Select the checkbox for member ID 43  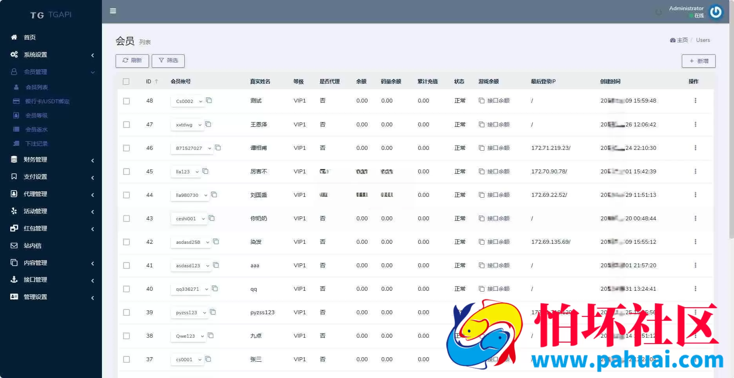[x=126, y=218]
